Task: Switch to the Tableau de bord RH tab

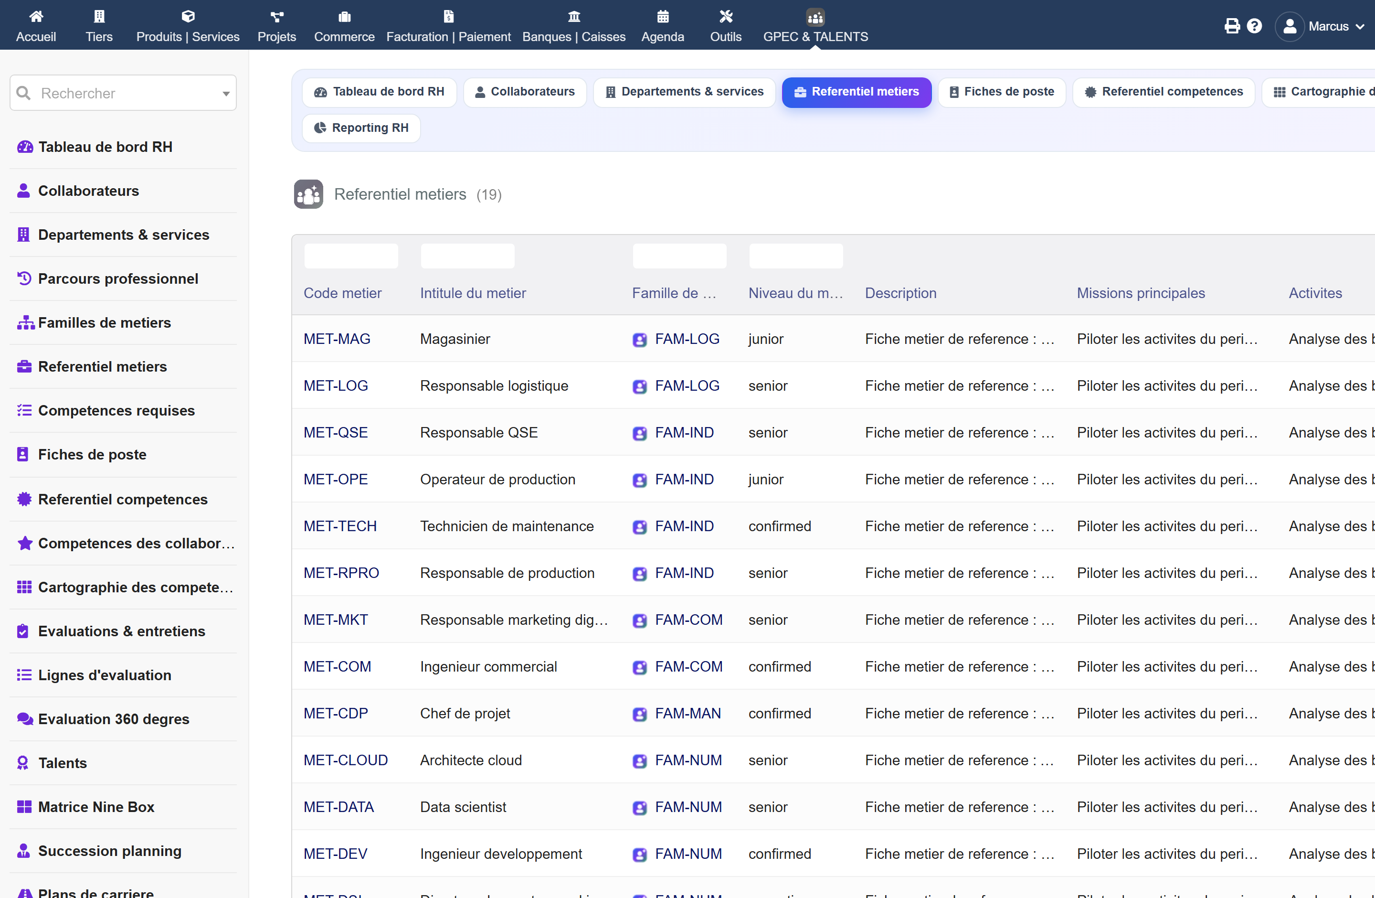Action: coord(379,92)
